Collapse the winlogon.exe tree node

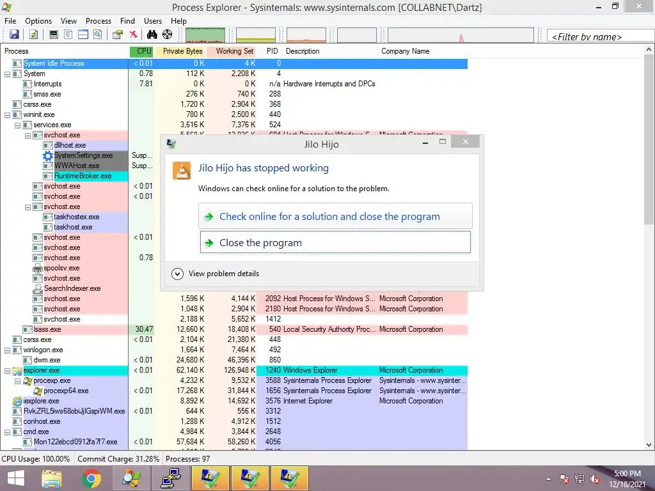pyautogui.click(x=7, y=350)
